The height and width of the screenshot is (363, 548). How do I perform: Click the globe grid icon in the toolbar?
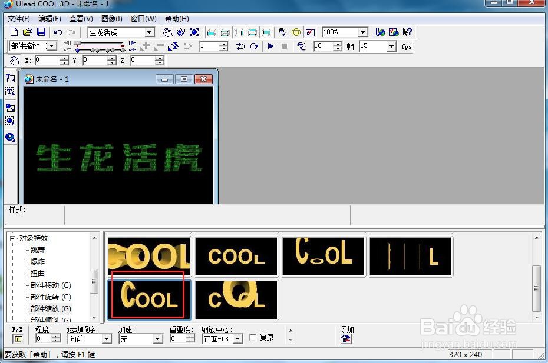click(296, 32)
